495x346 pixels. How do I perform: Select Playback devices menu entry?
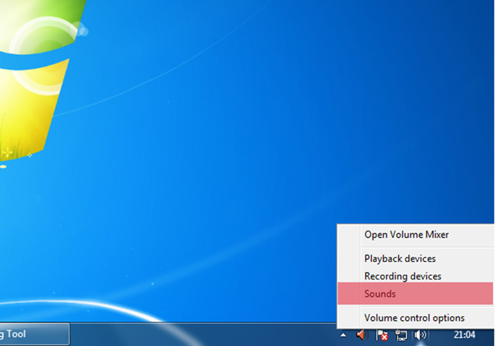(x=400, y=259)
